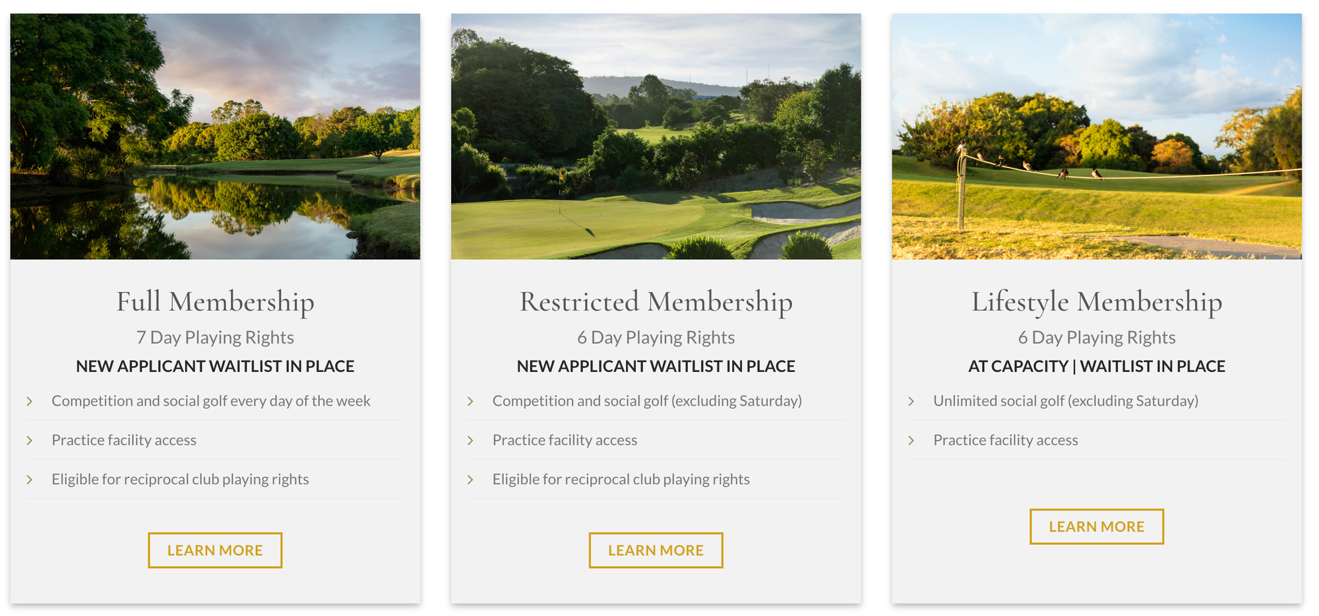The image size is (1319, 616).
Task: Expand the competition and social golf row in Full Membership
Action: click(210, 400)
